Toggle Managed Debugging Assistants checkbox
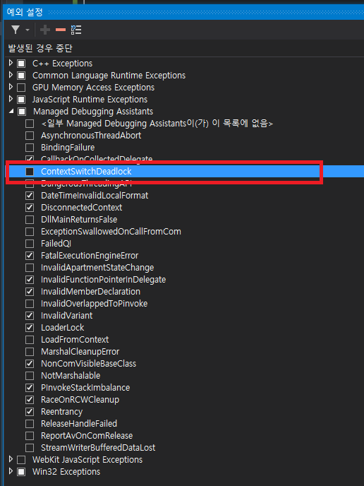 tap(22, 112)
